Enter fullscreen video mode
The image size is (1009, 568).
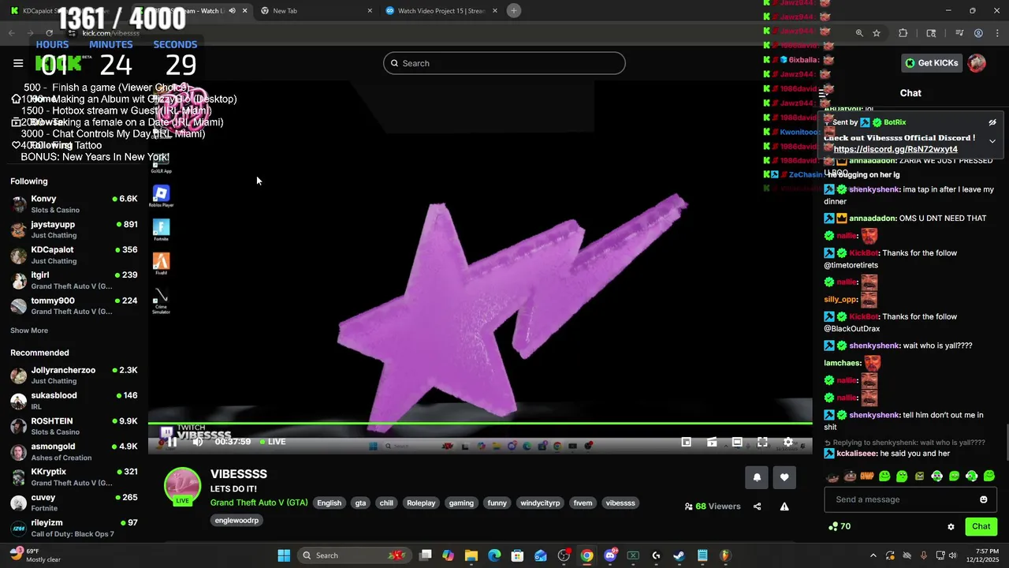tap(762, 443)
